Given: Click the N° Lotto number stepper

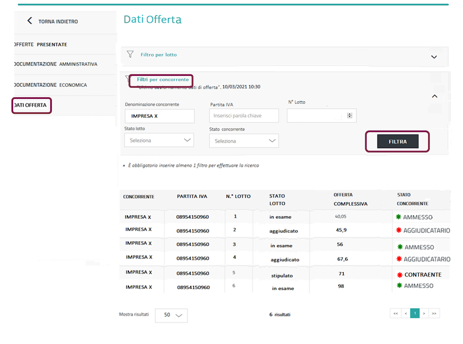Looking at the screenshot, I should (x=350, y=116).
